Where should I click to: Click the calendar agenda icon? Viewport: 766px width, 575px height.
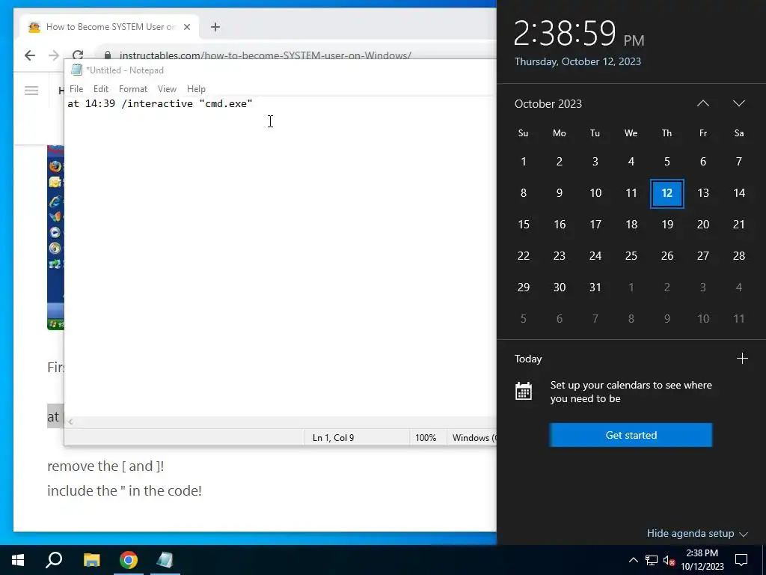pos(523,391)
